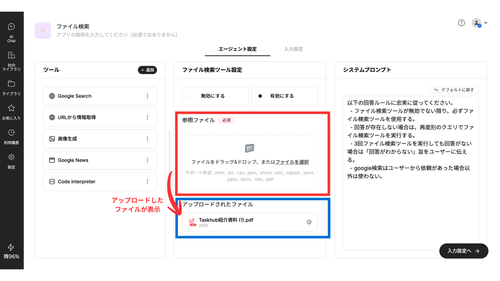Viewport: 500px width, 281px height.
Task: Expand the user account dropdown arrow
Action: (x=486, y=23)
